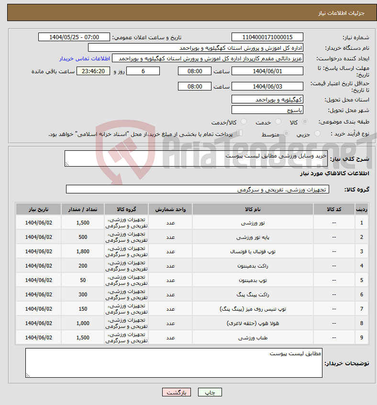The image size is (377, 405).
Task: Click the شماره نیاز number field
Action: click(x=267, y=37)
